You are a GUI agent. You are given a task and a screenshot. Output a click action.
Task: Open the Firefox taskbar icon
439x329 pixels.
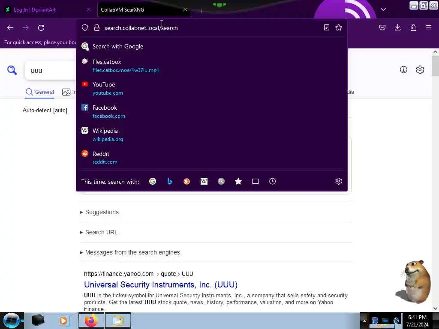91,320
